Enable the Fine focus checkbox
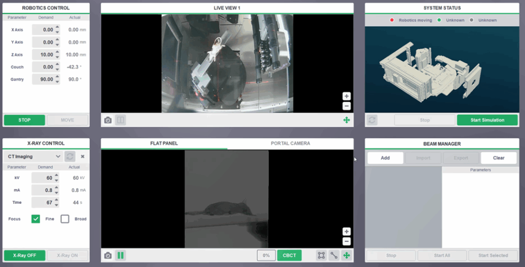 click(36, 219)
